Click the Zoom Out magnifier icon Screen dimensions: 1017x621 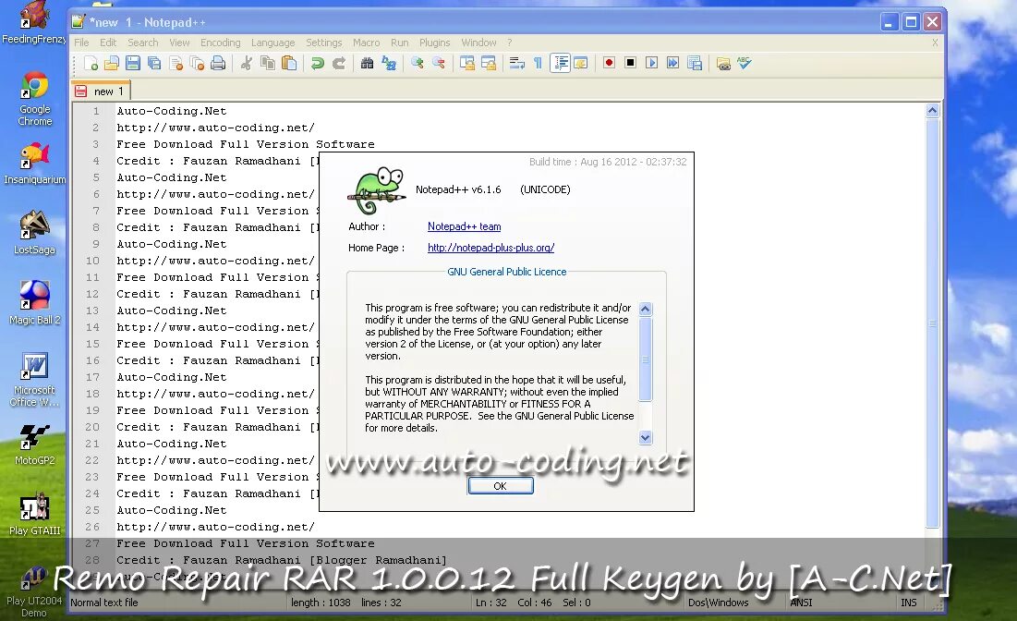tap(439, 63)
